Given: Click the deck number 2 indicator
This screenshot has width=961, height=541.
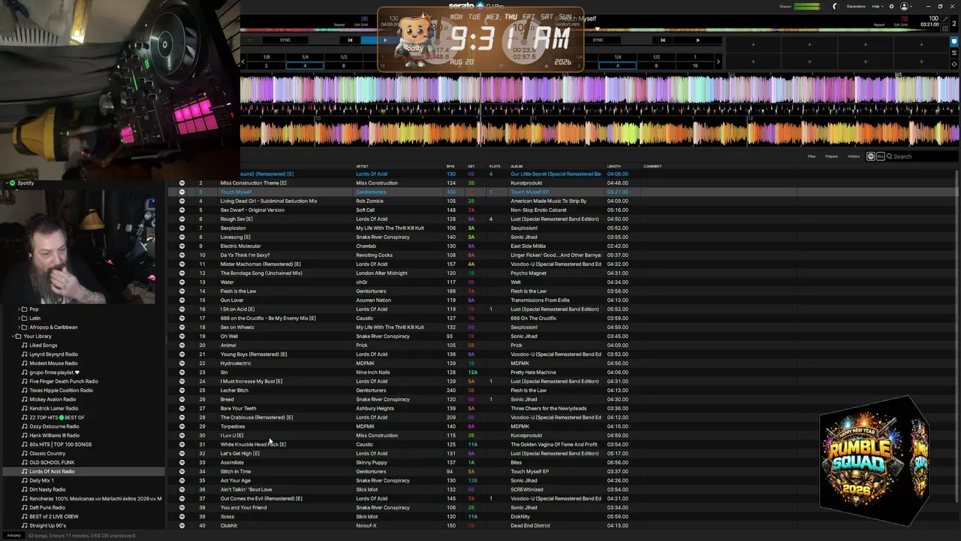Looking at the screenshot, I should tap(954, 23).
